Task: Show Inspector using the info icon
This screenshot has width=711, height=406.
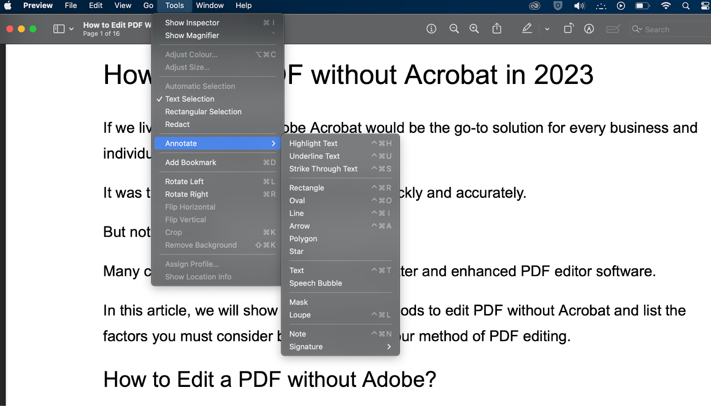Action: click(430, 28)
